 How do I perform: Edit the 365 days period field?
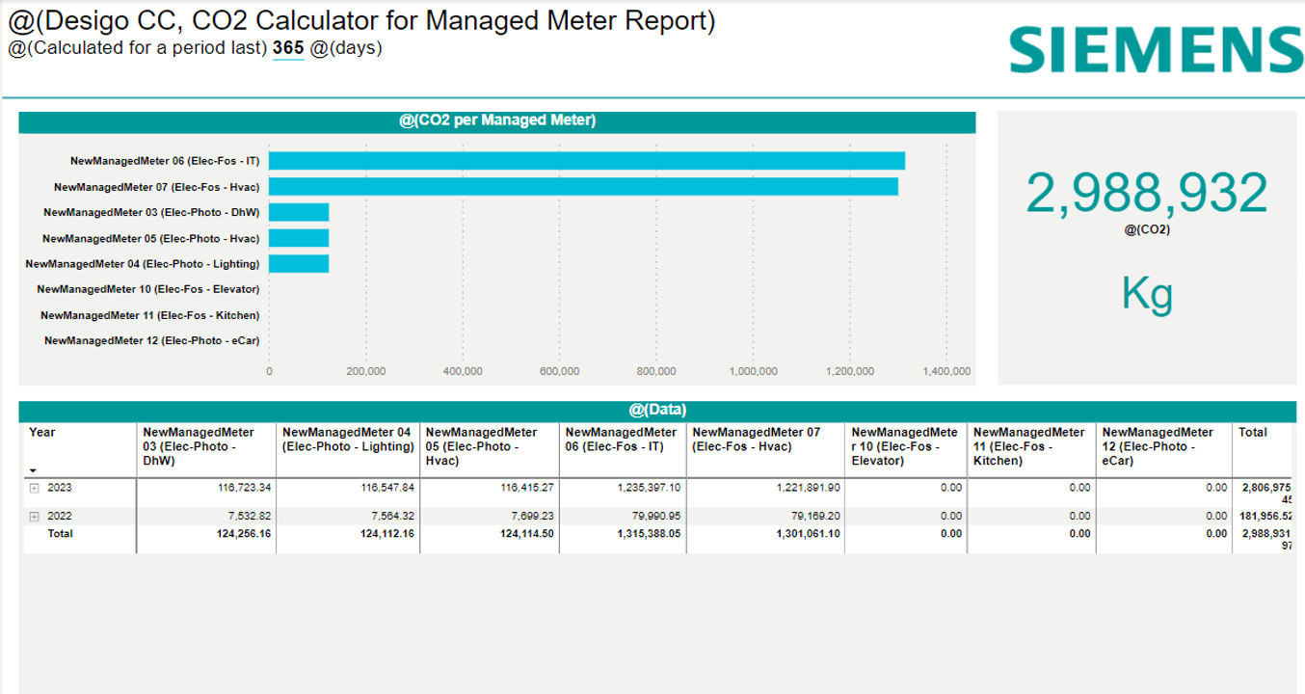[x=288, y=48]
